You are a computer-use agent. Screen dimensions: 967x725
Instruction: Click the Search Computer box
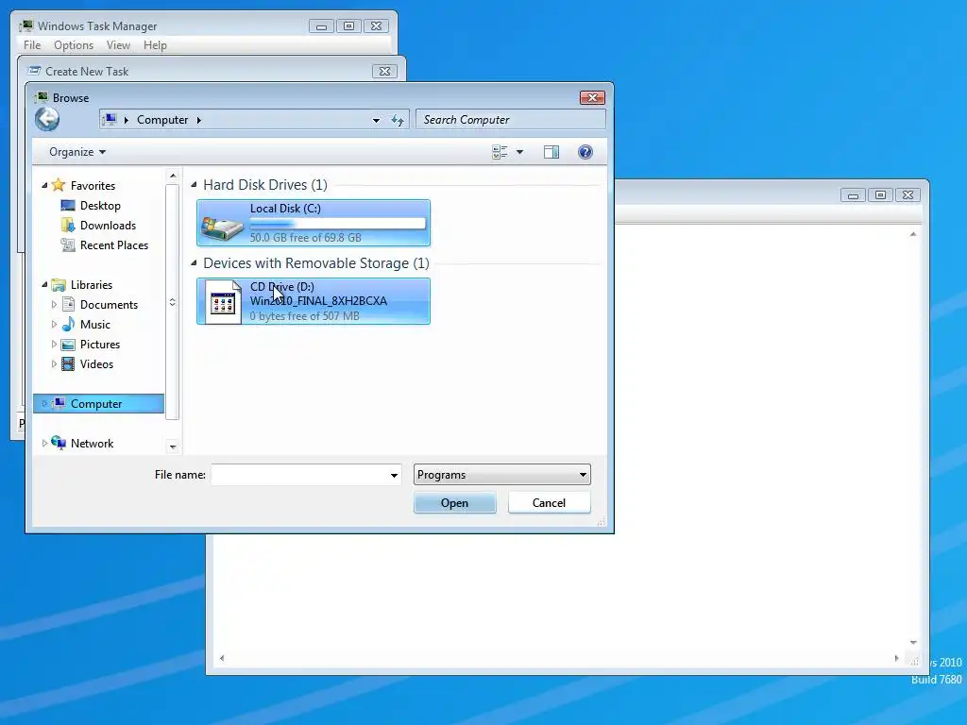tap(511, 120)
